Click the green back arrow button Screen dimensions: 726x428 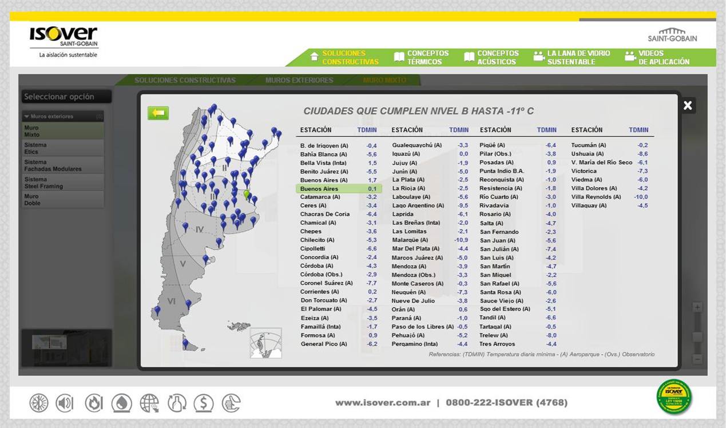158,113
